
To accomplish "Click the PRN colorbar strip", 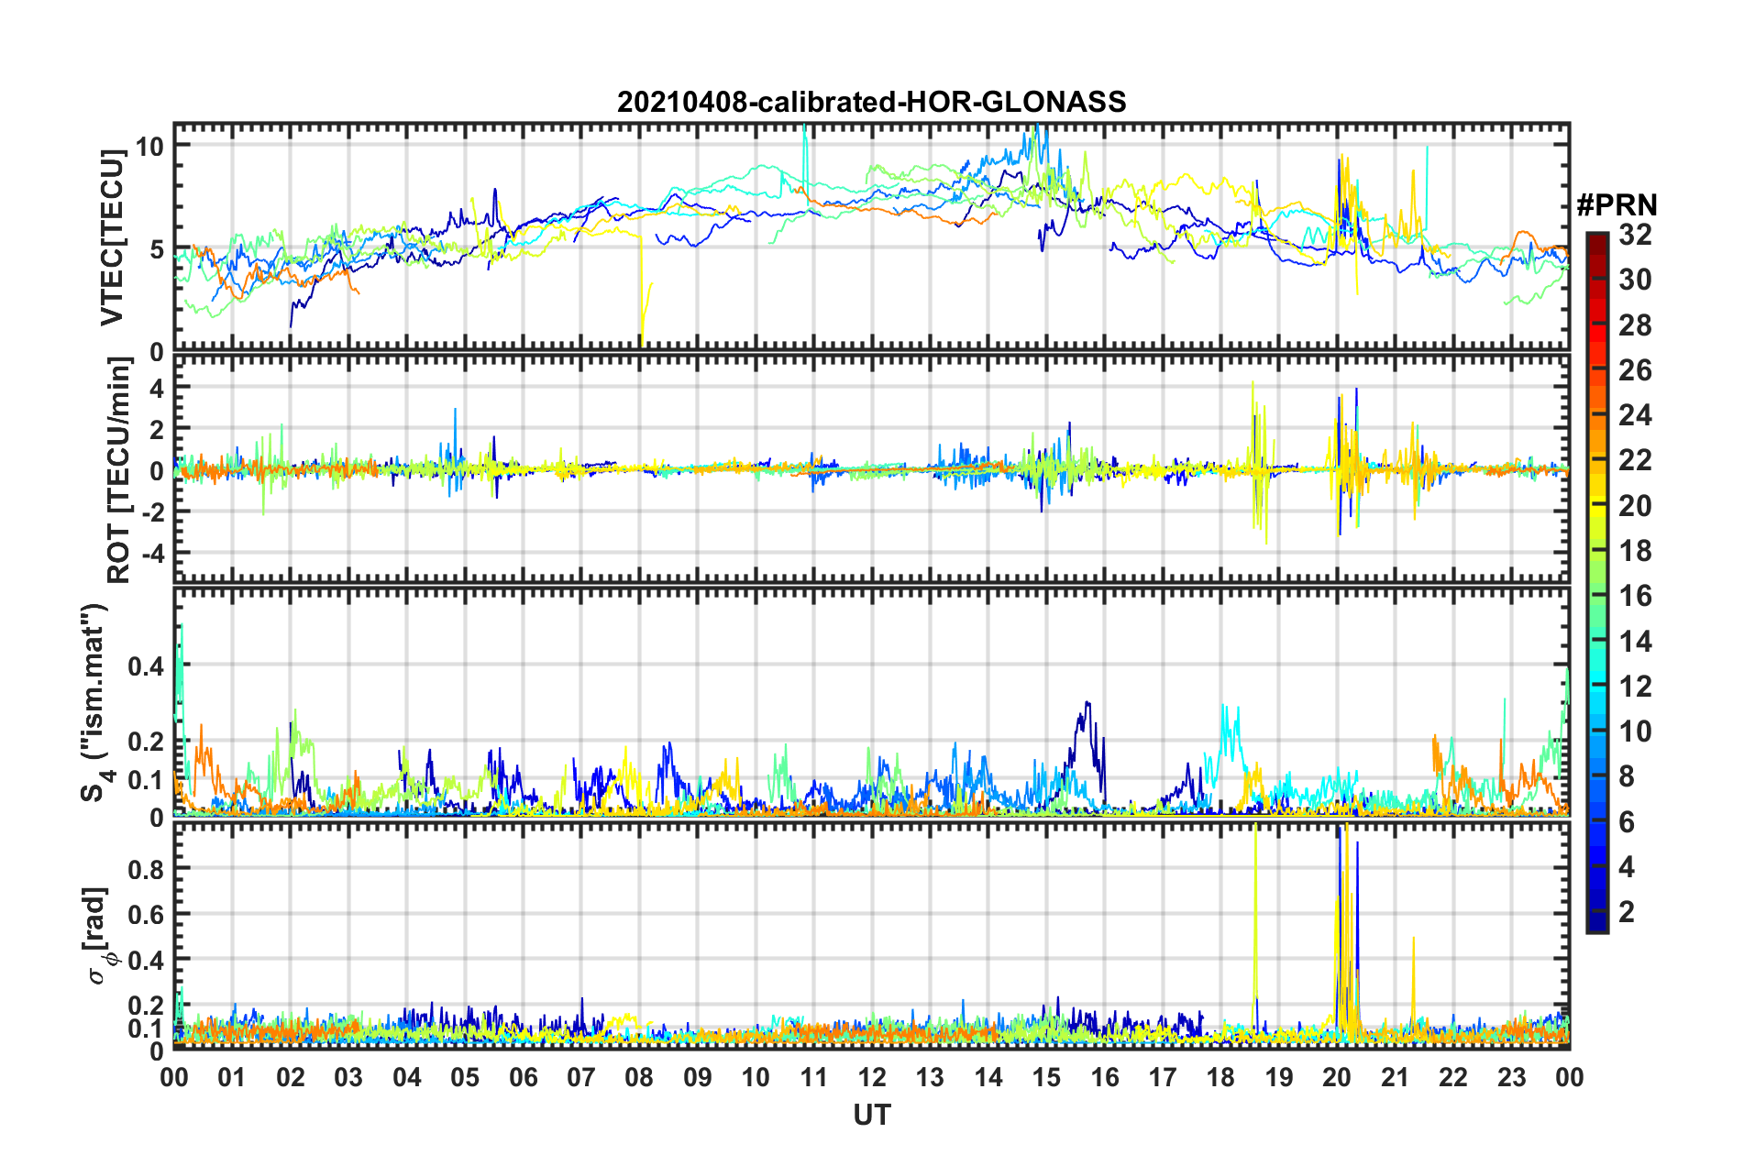I will coord(1596,583).
